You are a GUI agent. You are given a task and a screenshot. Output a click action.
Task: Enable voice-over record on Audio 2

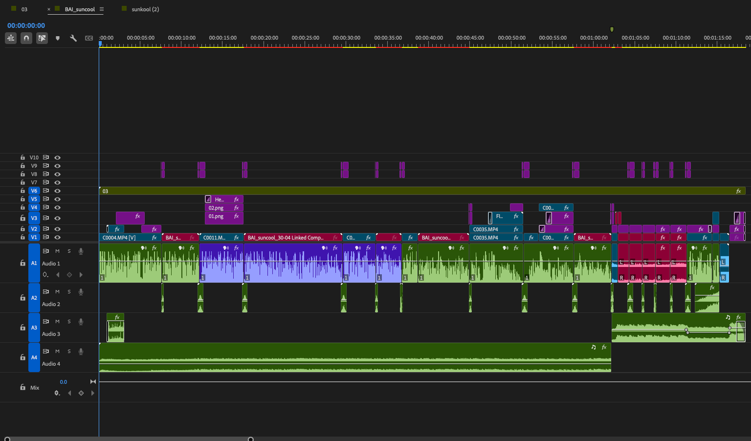[81, 292]
